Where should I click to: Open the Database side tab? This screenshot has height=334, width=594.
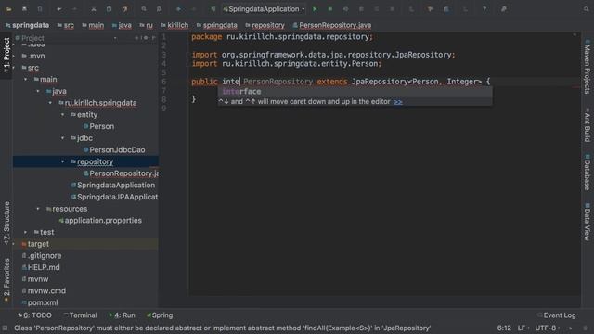(x=588, y=173)
